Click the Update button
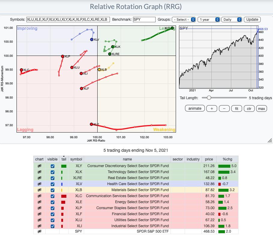The height and width of the screenshot is (235, 273). point(252,20)
